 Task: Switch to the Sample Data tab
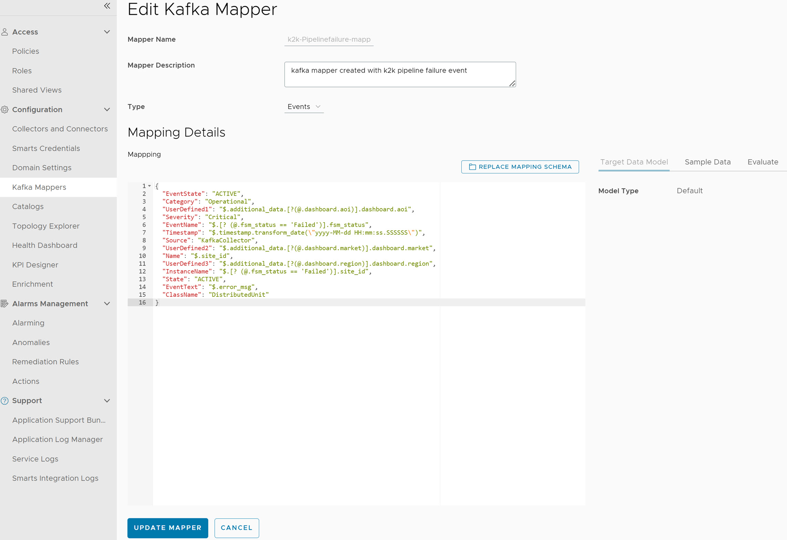pos(707,161)
